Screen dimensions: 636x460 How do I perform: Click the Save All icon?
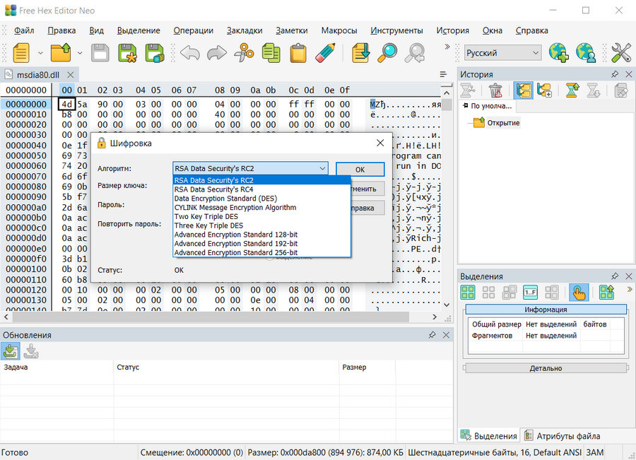[155, 53]
